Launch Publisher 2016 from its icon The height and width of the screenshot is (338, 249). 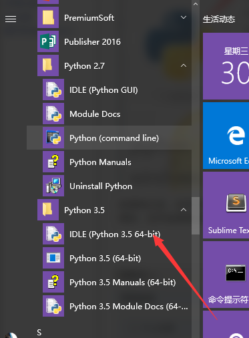48,41
